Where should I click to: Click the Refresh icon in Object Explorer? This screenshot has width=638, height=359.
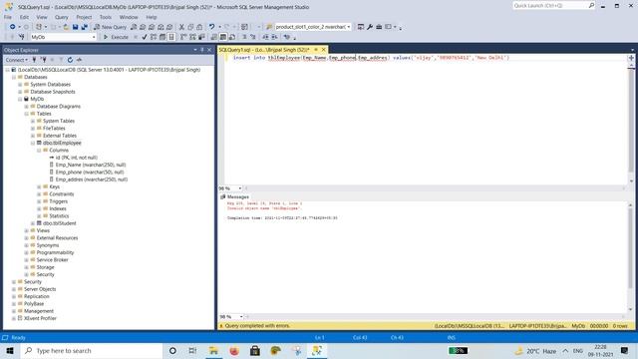pos(70,60)
